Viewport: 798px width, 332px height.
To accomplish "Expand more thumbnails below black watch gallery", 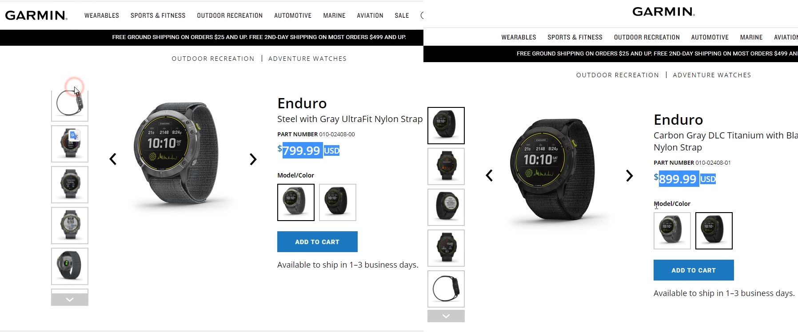I will 446,316.
